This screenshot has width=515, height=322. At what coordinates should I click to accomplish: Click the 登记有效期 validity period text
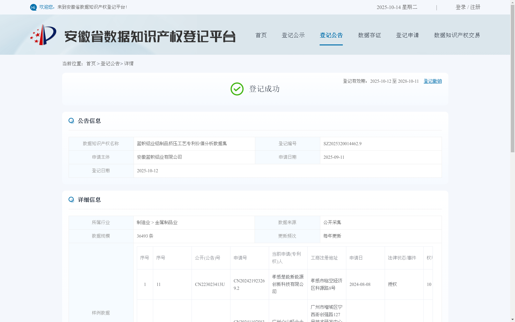tap(381, 81)
